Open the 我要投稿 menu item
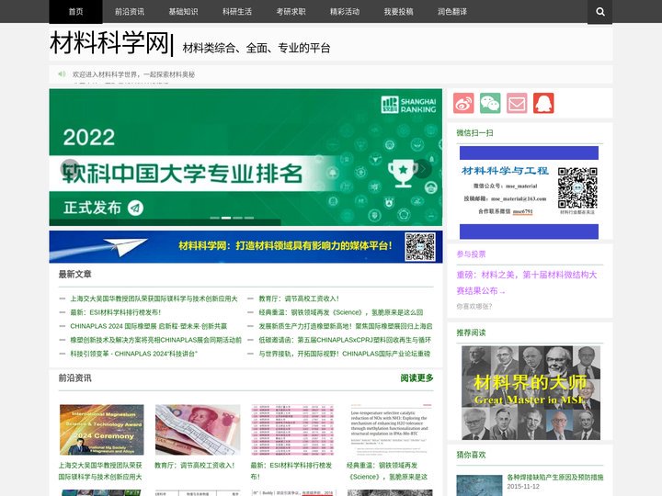 [398, 12]
